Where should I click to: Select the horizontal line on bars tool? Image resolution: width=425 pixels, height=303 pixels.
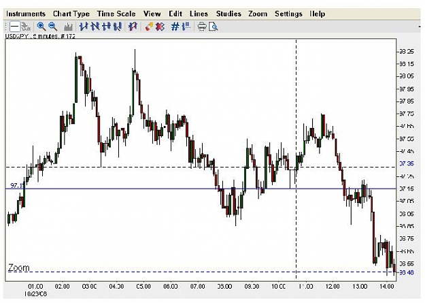pyautogui.click(x=107, y=27)
